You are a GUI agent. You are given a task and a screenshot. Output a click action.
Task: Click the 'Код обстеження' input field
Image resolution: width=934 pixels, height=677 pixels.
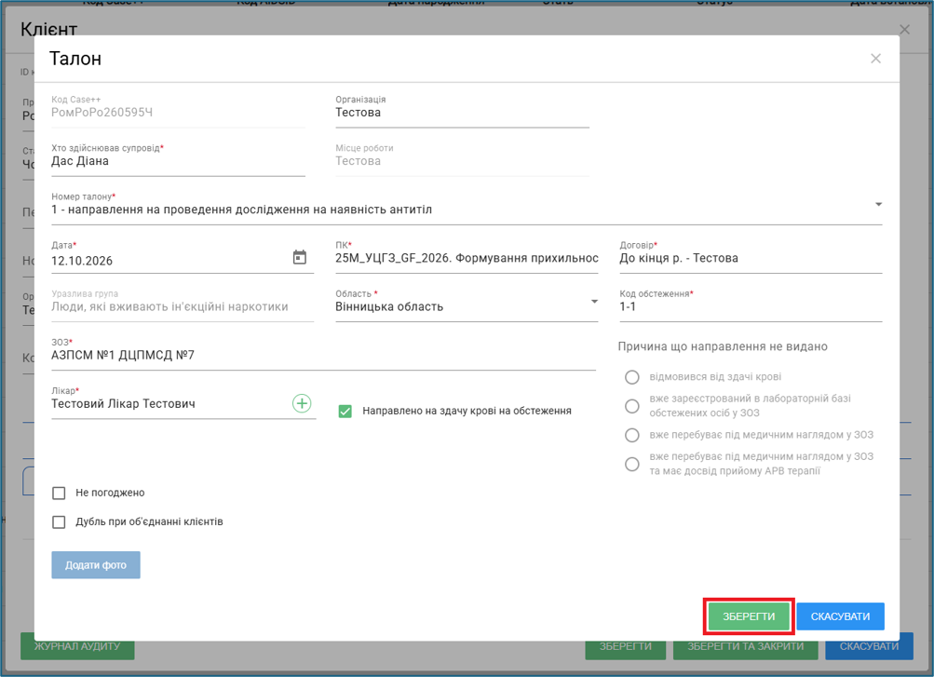[x=751, y=306]
